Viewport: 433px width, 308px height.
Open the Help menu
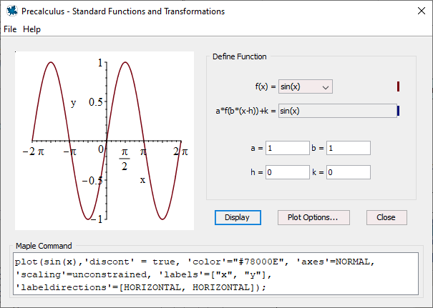31,29
